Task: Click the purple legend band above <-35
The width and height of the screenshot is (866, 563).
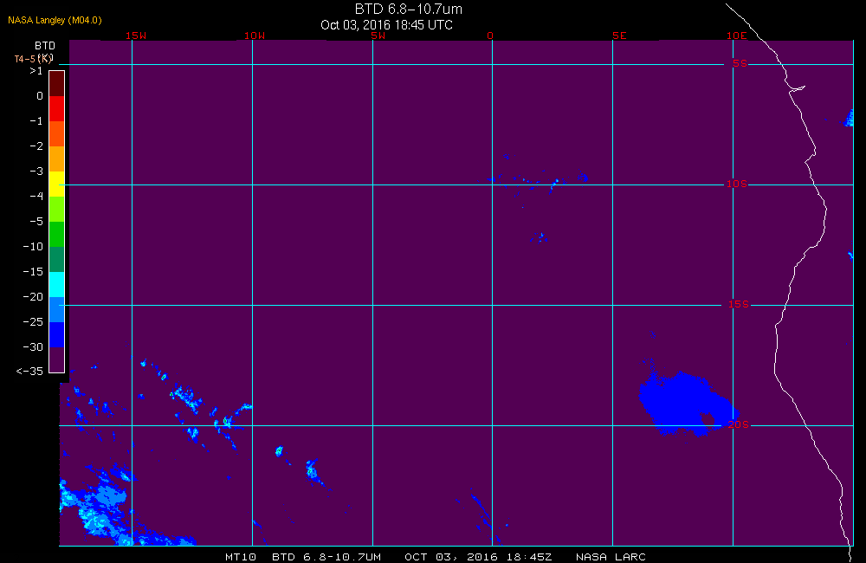Action: pos(57,359)
